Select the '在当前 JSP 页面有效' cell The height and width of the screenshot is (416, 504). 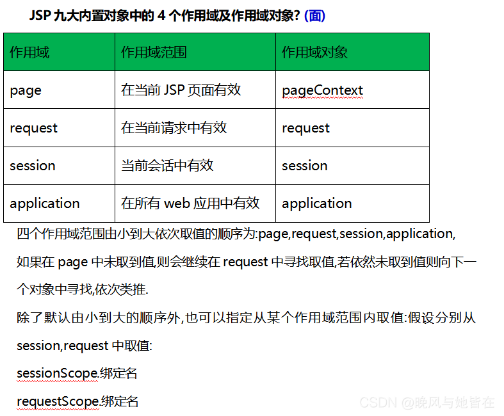click(x=195, y=90)
